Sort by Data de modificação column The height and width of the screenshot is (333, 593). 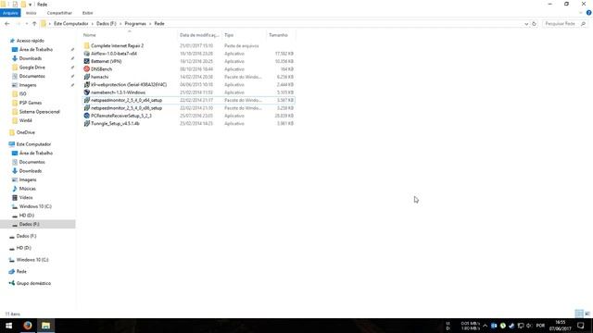tap(199, 35)
